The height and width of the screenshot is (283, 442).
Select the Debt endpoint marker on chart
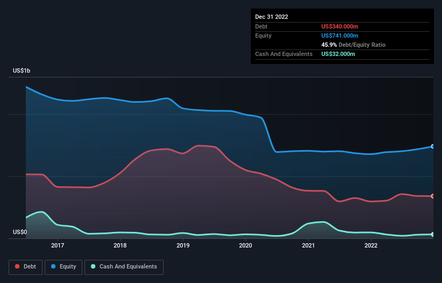pyautogui.click(x=433, y=196)
